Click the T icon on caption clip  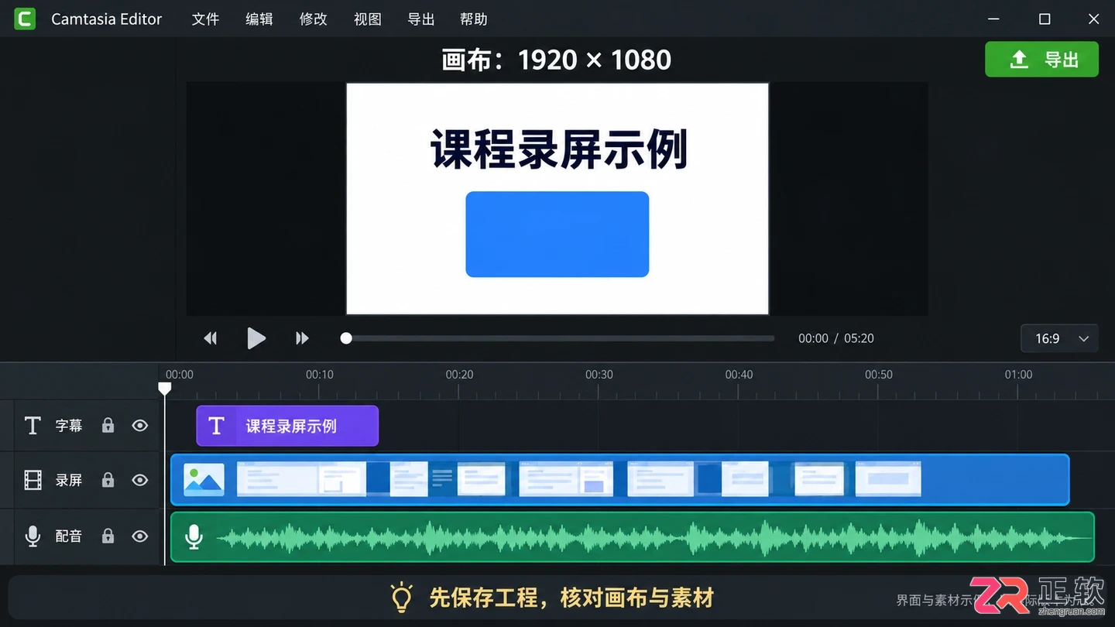point(217,426)
